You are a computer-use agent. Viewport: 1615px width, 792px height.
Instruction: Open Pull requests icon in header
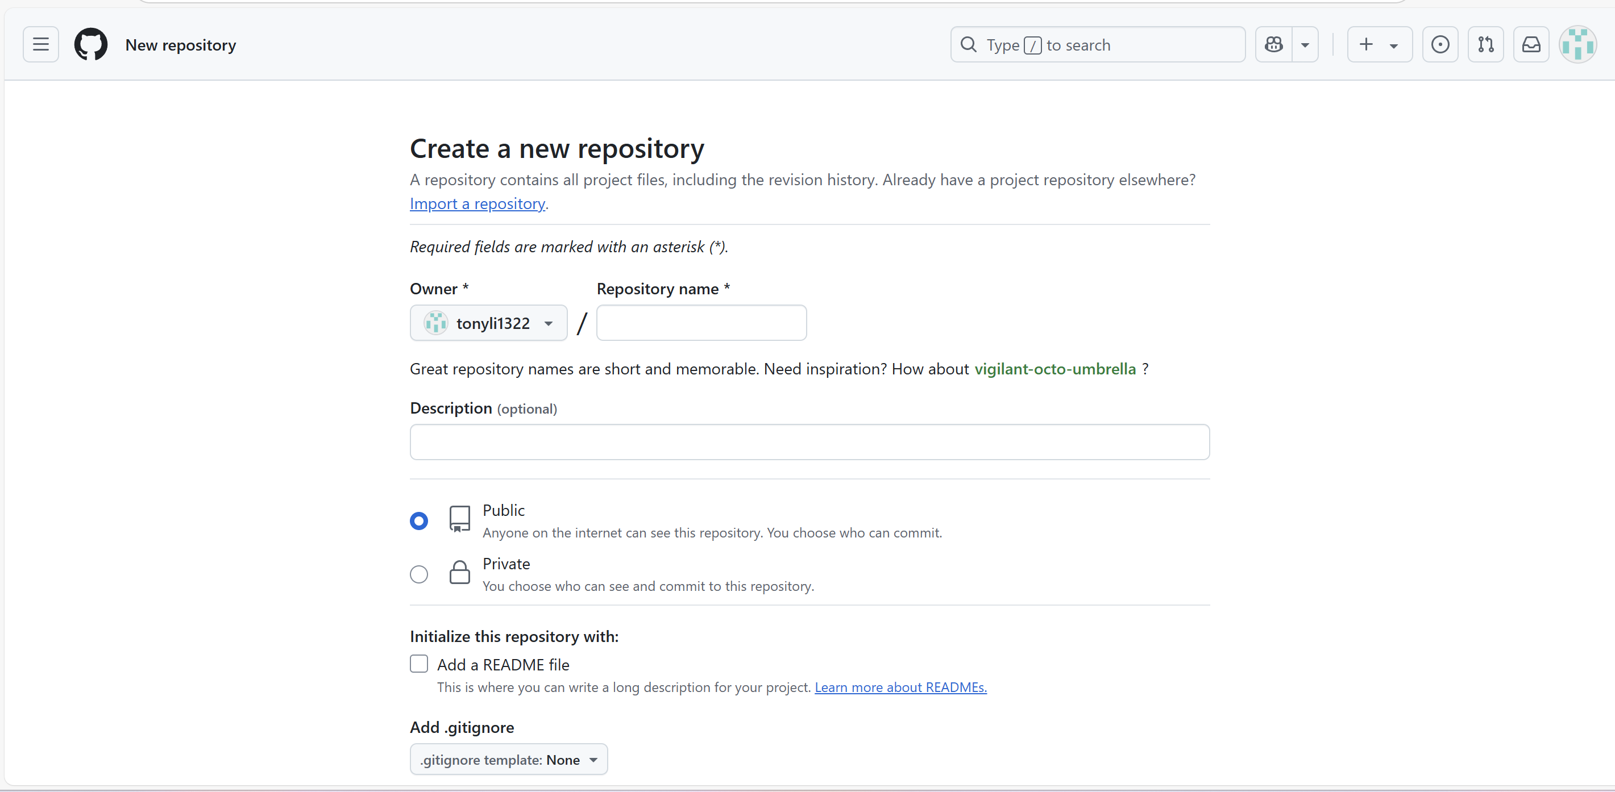click(1485, 44)
